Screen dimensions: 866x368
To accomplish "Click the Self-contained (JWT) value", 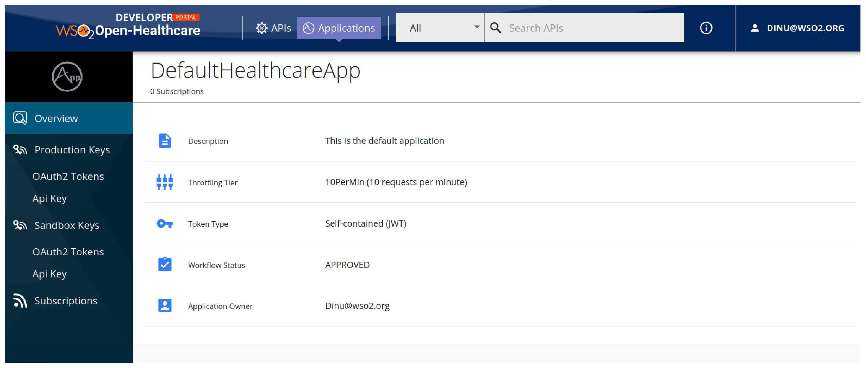I will click(366, 223).
